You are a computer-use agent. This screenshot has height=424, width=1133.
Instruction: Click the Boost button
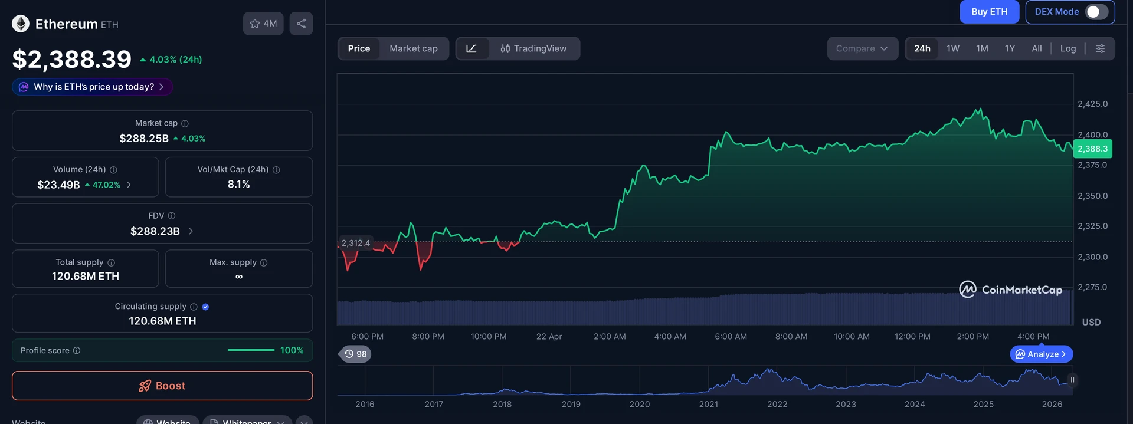162,386
